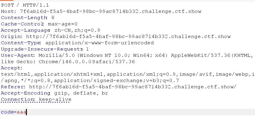
Task: Click the empty area below the body
Action: tap(127, 124)
